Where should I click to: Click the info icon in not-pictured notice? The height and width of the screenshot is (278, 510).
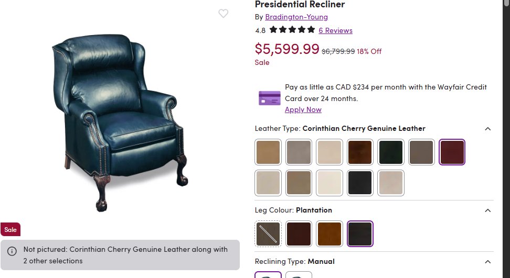tap(12, 251)
